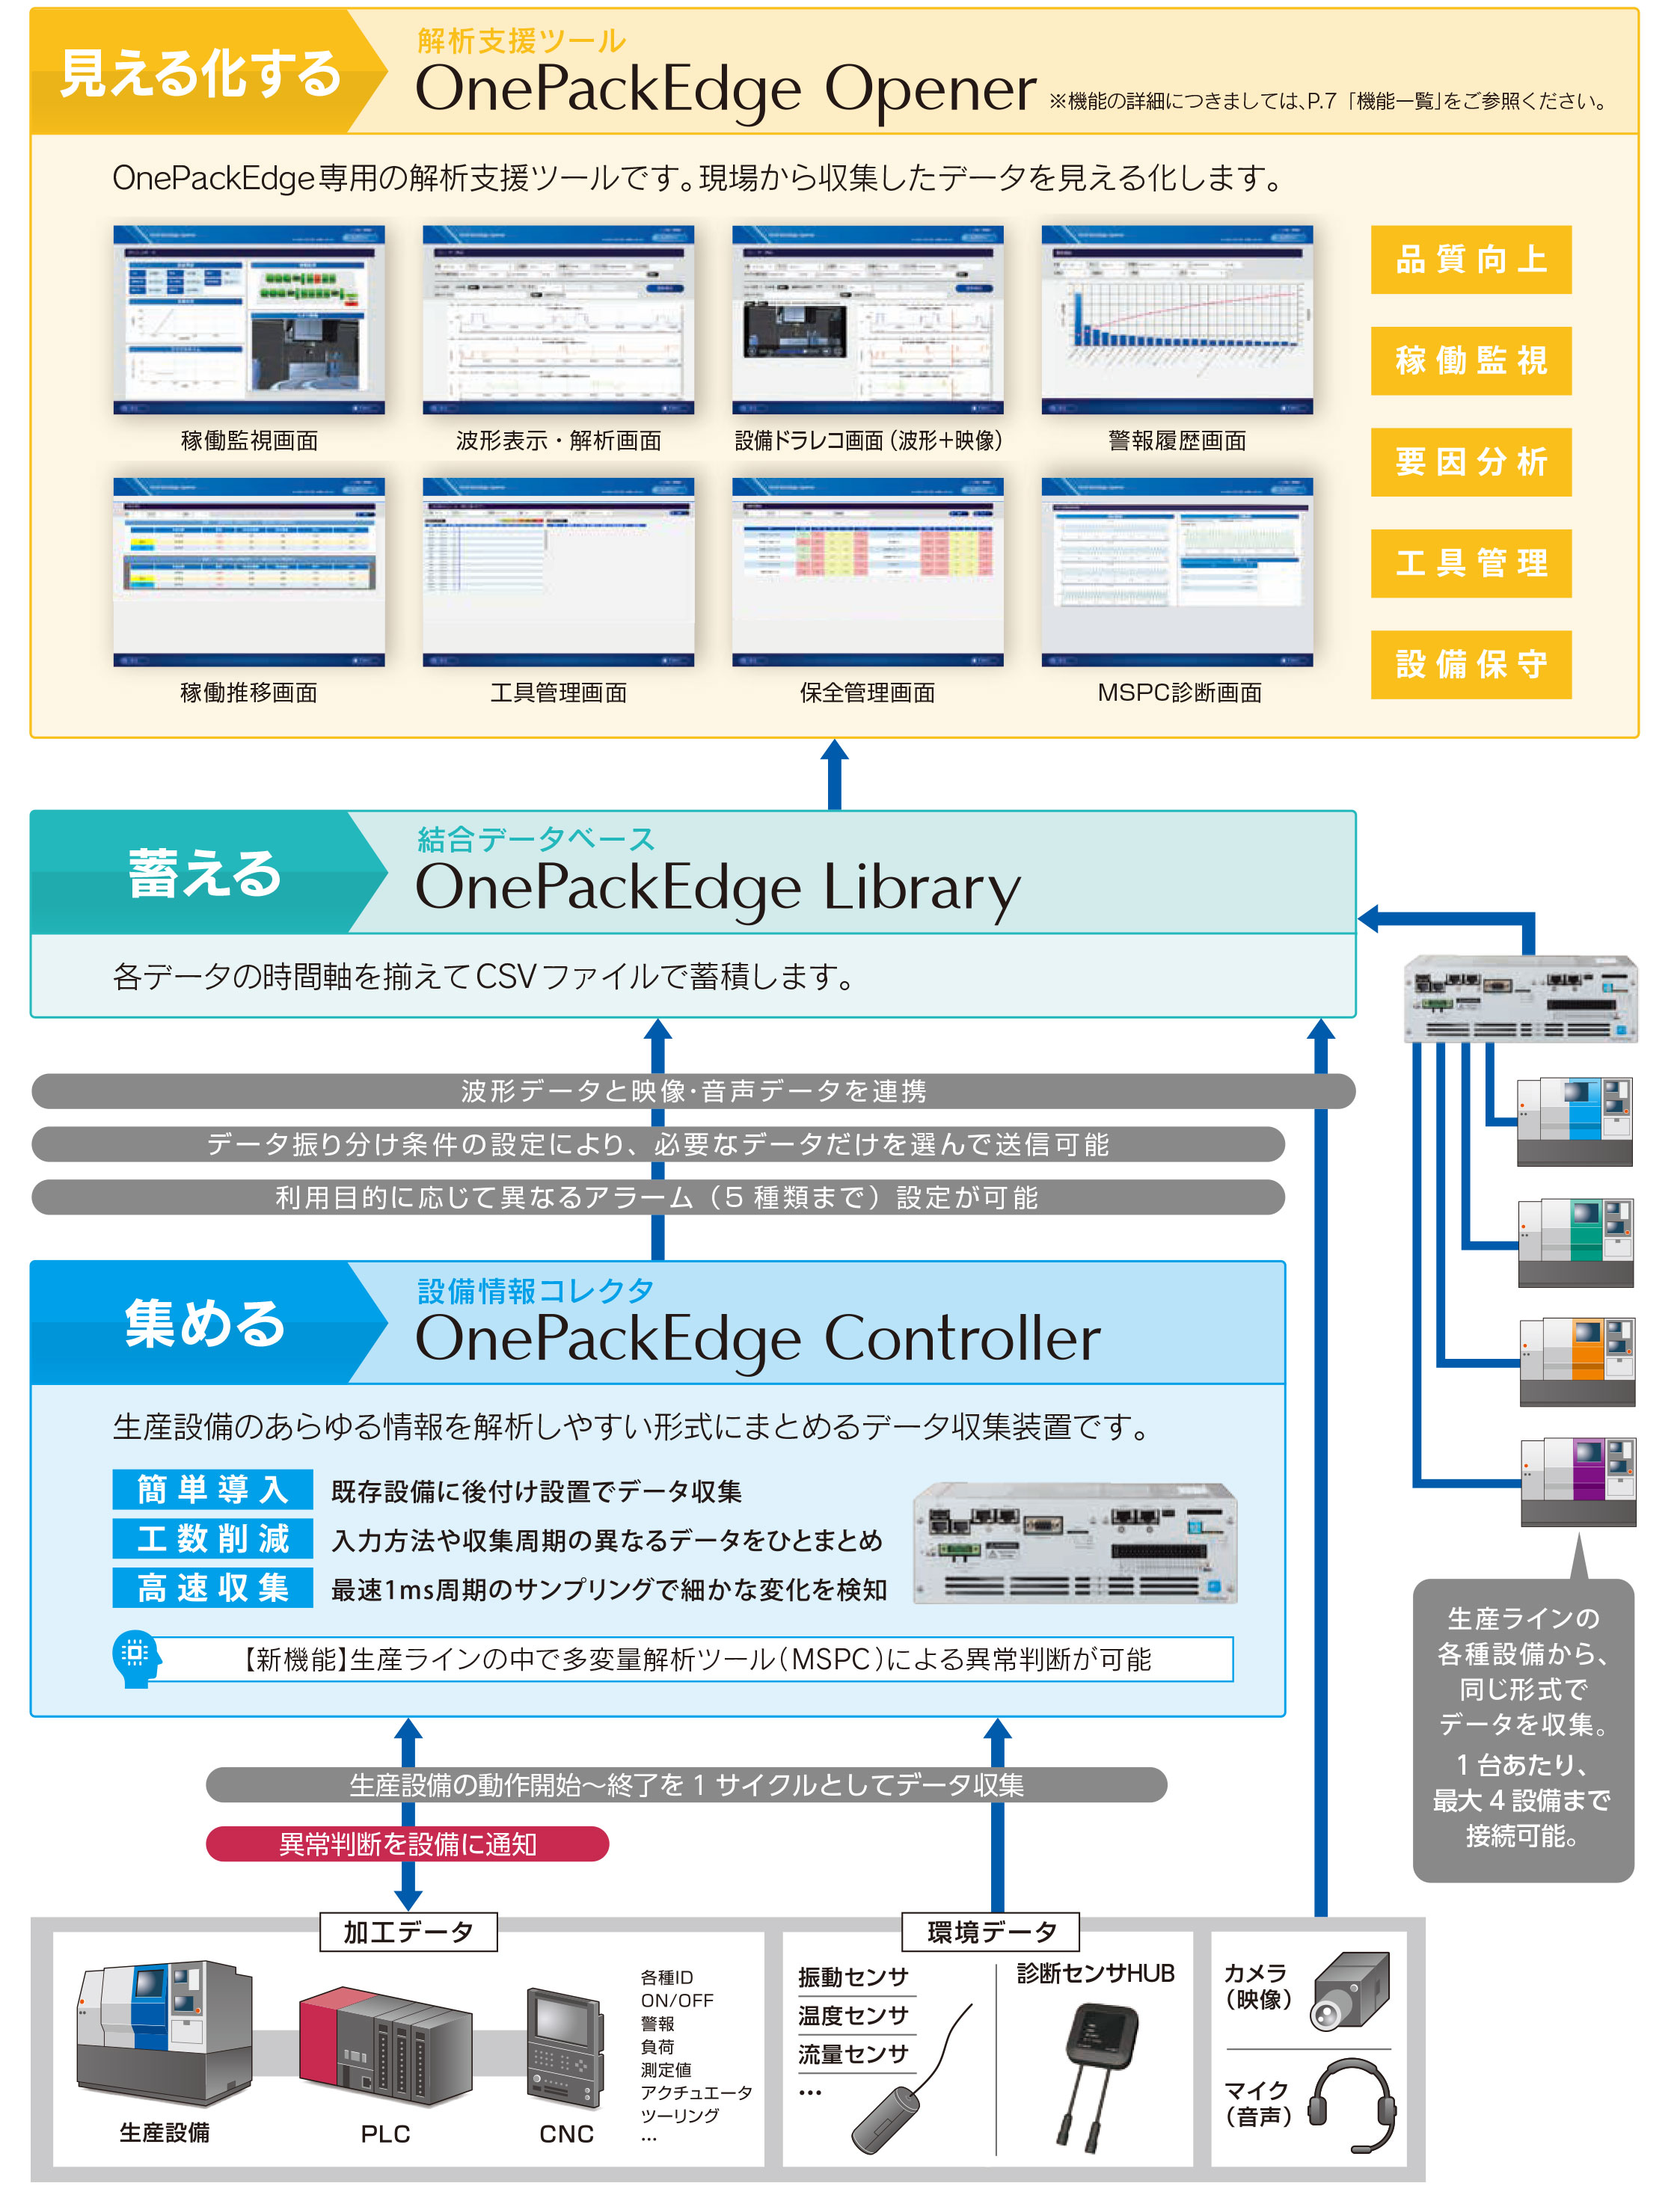Expand 見える化する section header

pyautogui.click(x=177, y=62)
